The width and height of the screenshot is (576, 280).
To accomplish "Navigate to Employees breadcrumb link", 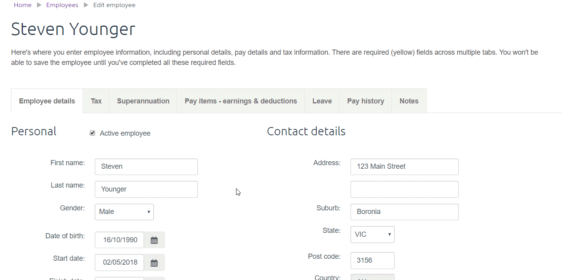I will [62, 5].
